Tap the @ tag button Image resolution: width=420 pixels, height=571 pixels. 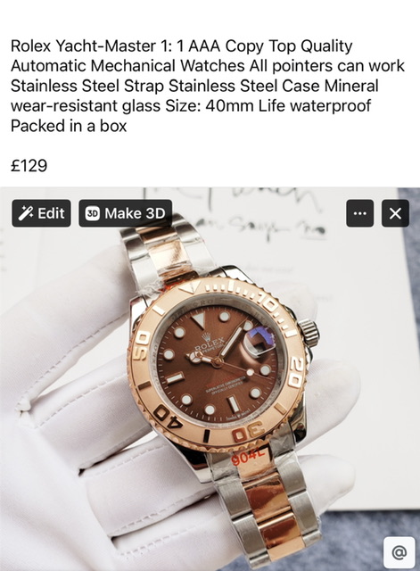[399, 553]
